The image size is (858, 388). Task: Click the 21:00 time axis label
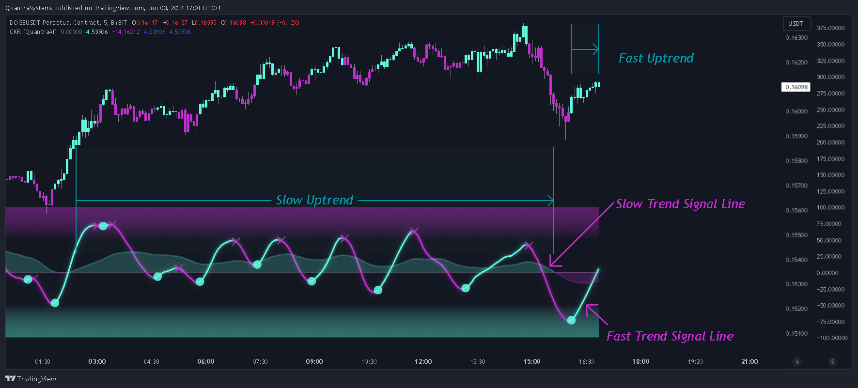coord(749,361)
